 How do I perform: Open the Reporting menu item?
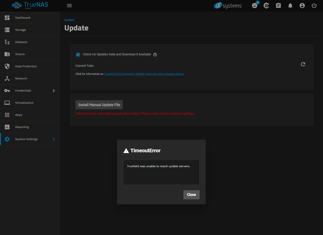[30, 127]
